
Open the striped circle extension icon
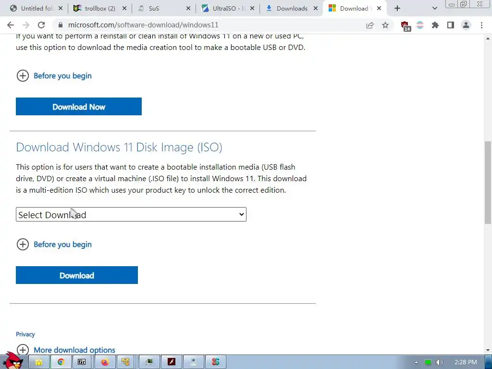420,25
